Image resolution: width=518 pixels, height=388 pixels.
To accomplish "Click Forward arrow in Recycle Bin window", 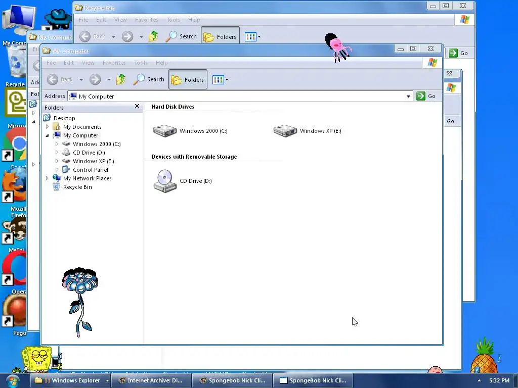I will (x=127, y=36).
